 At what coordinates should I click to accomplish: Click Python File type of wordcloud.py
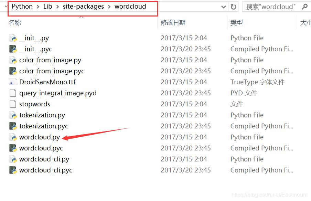click(x=247, y=137)
